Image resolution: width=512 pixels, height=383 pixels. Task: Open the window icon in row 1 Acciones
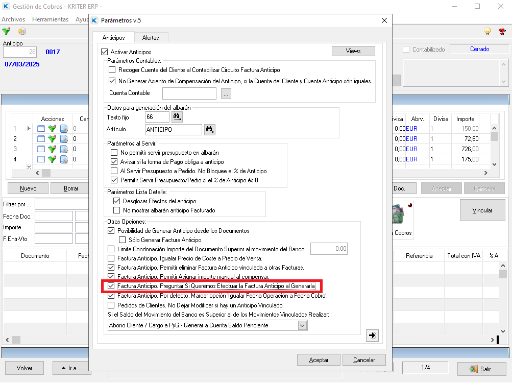[41, 129]
